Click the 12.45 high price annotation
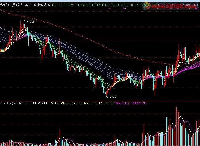200x146 pixels. click(x=32, y=22)
